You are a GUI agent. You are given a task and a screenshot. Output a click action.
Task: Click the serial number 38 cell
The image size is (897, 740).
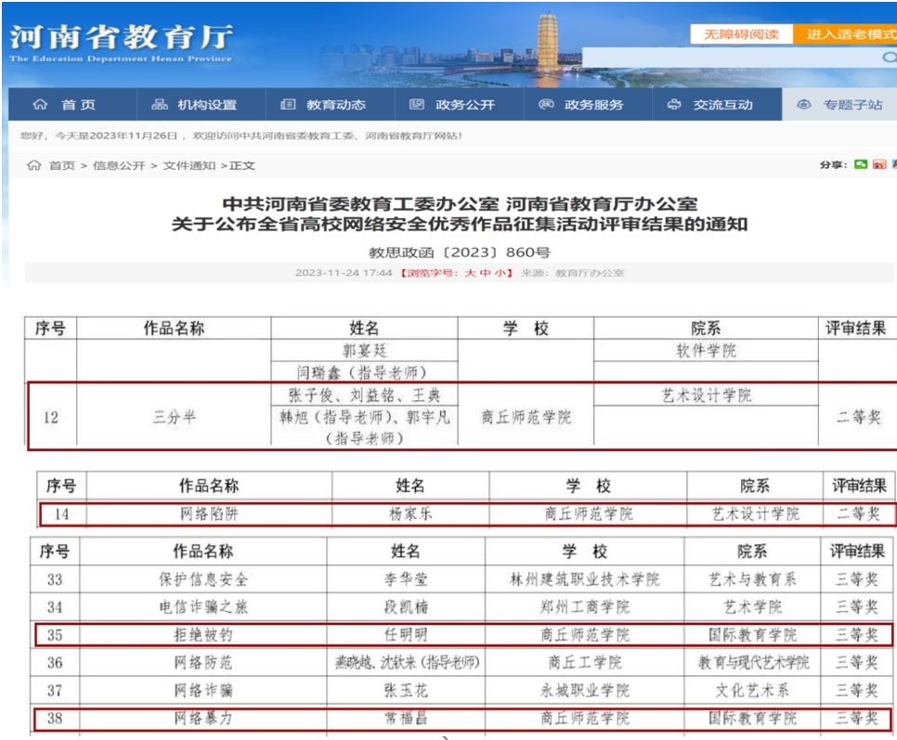point(55,719)
